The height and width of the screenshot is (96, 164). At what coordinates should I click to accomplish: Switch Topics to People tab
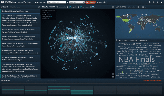[126, 41]
